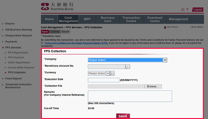Click the 'Role: Maker' text

tap(197, 27)
